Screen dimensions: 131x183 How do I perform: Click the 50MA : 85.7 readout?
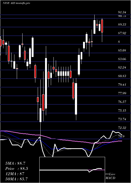pyautogui.click(x=17, y=179)
